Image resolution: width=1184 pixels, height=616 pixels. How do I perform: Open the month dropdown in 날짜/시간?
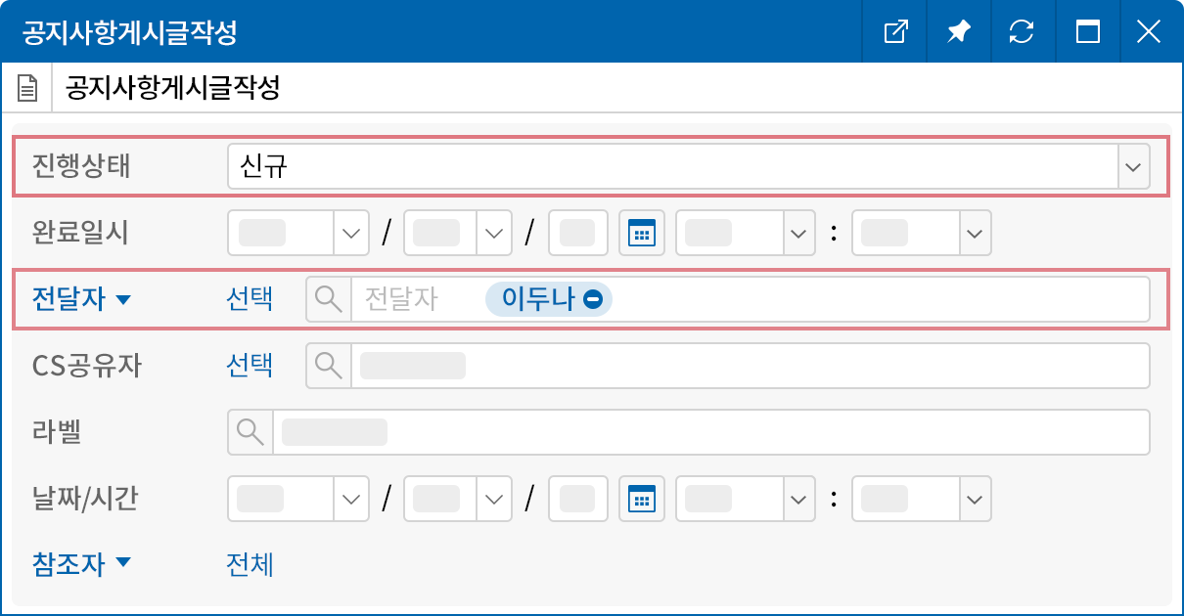[494, 499]
